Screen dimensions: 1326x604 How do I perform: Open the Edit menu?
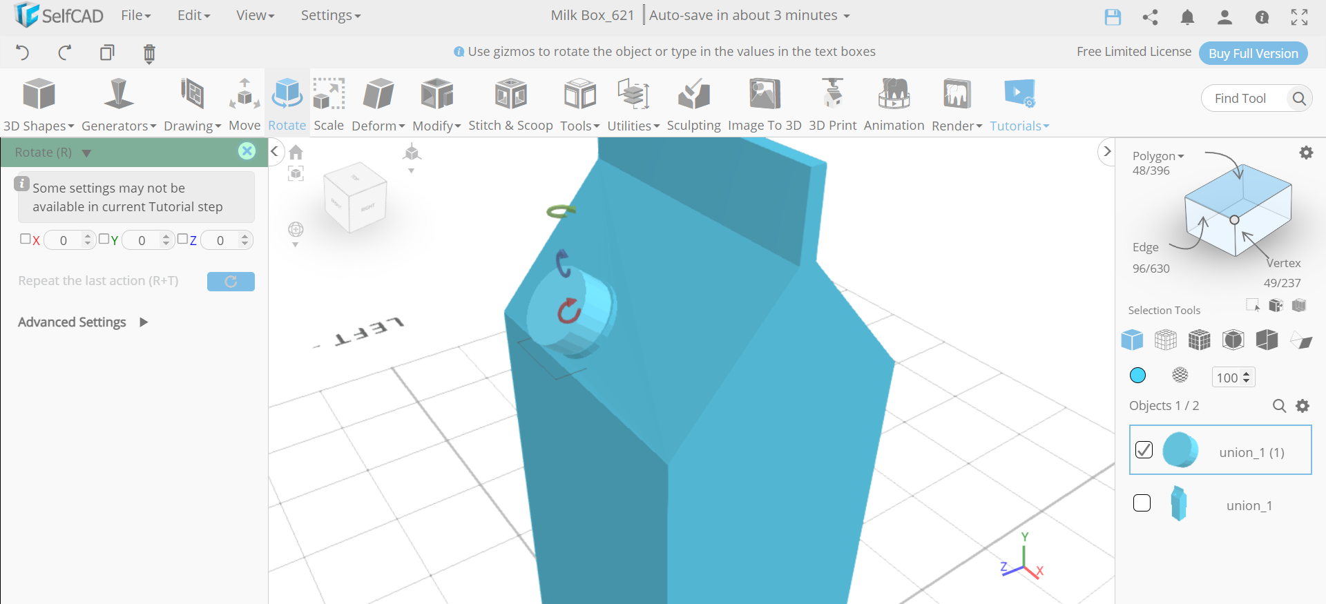193,15
